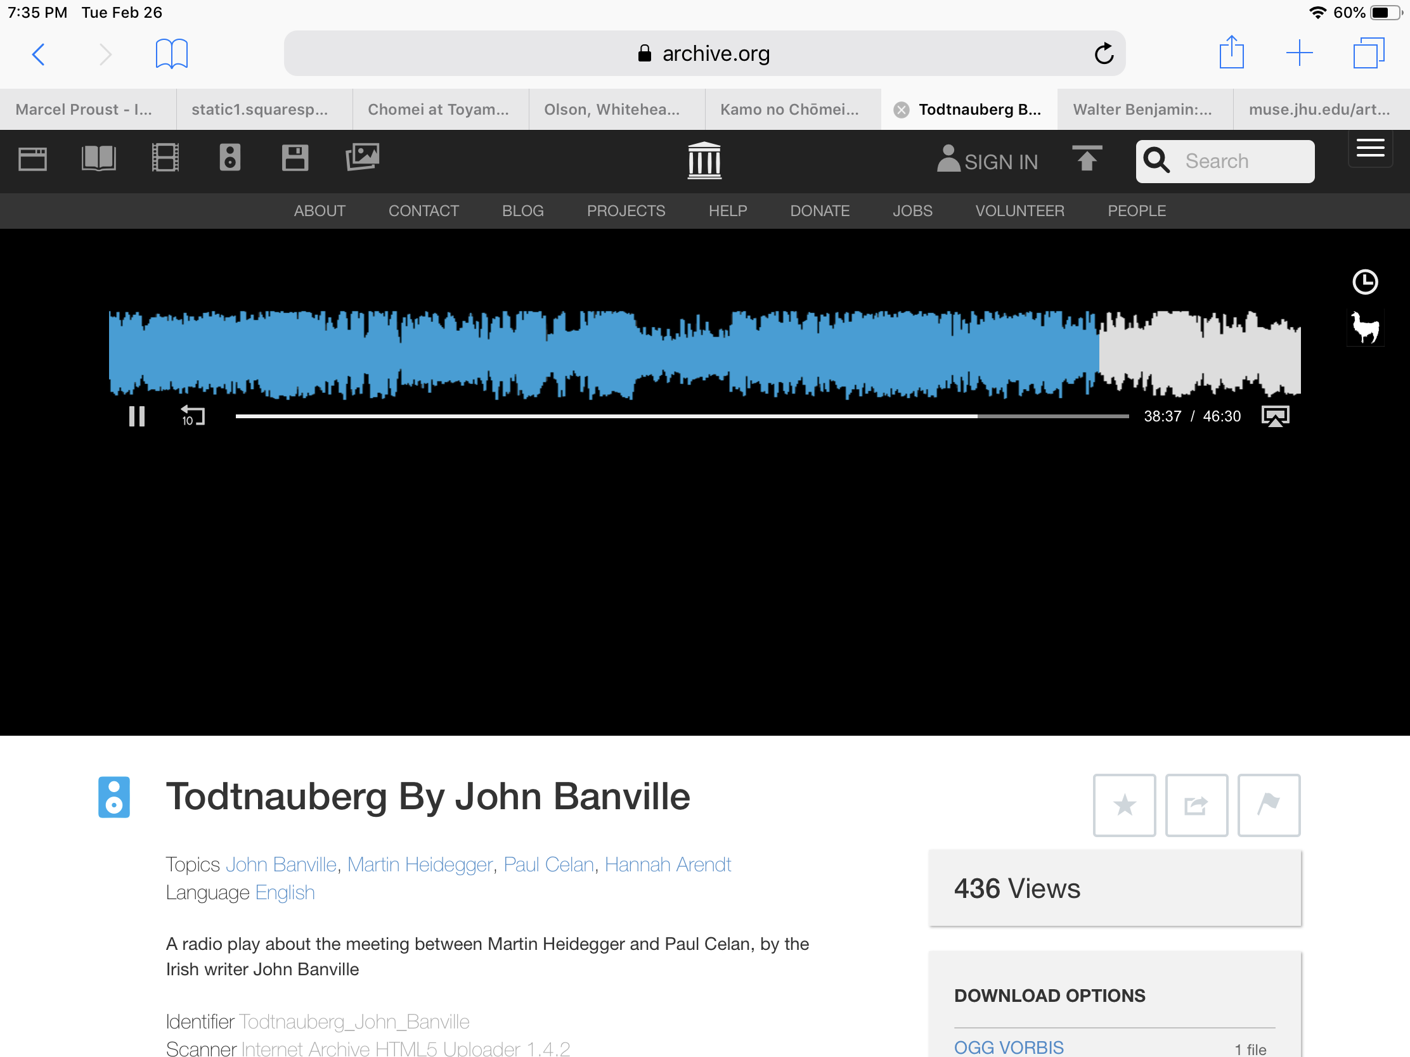
Task: Open the Hannah Arendt topic link
Action: [668, 864]
